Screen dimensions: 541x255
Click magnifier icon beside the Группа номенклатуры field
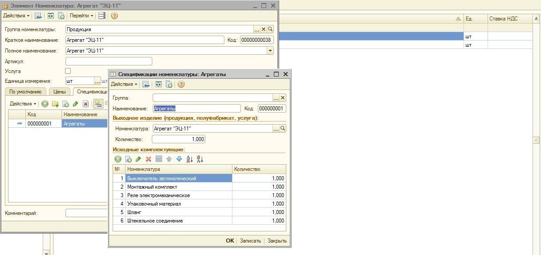pyautogui.click(x=270, y=29)
